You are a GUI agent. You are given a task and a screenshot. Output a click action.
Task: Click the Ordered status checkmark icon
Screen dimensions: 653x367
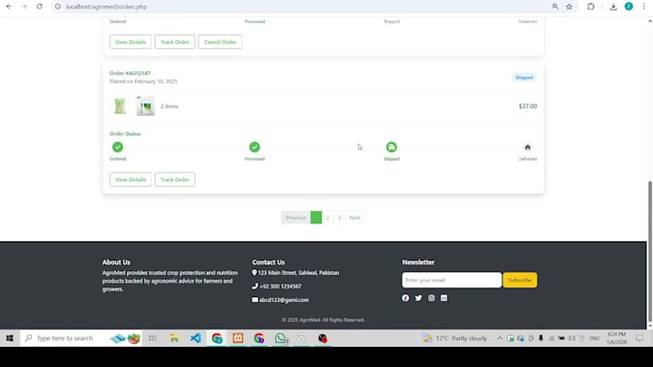[x=117, y=148]
